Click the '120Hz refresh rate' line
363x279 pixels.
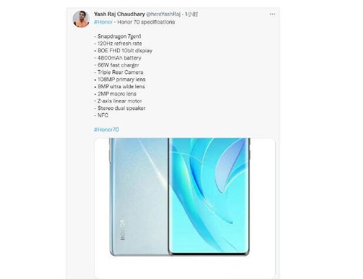coord(118,44)
